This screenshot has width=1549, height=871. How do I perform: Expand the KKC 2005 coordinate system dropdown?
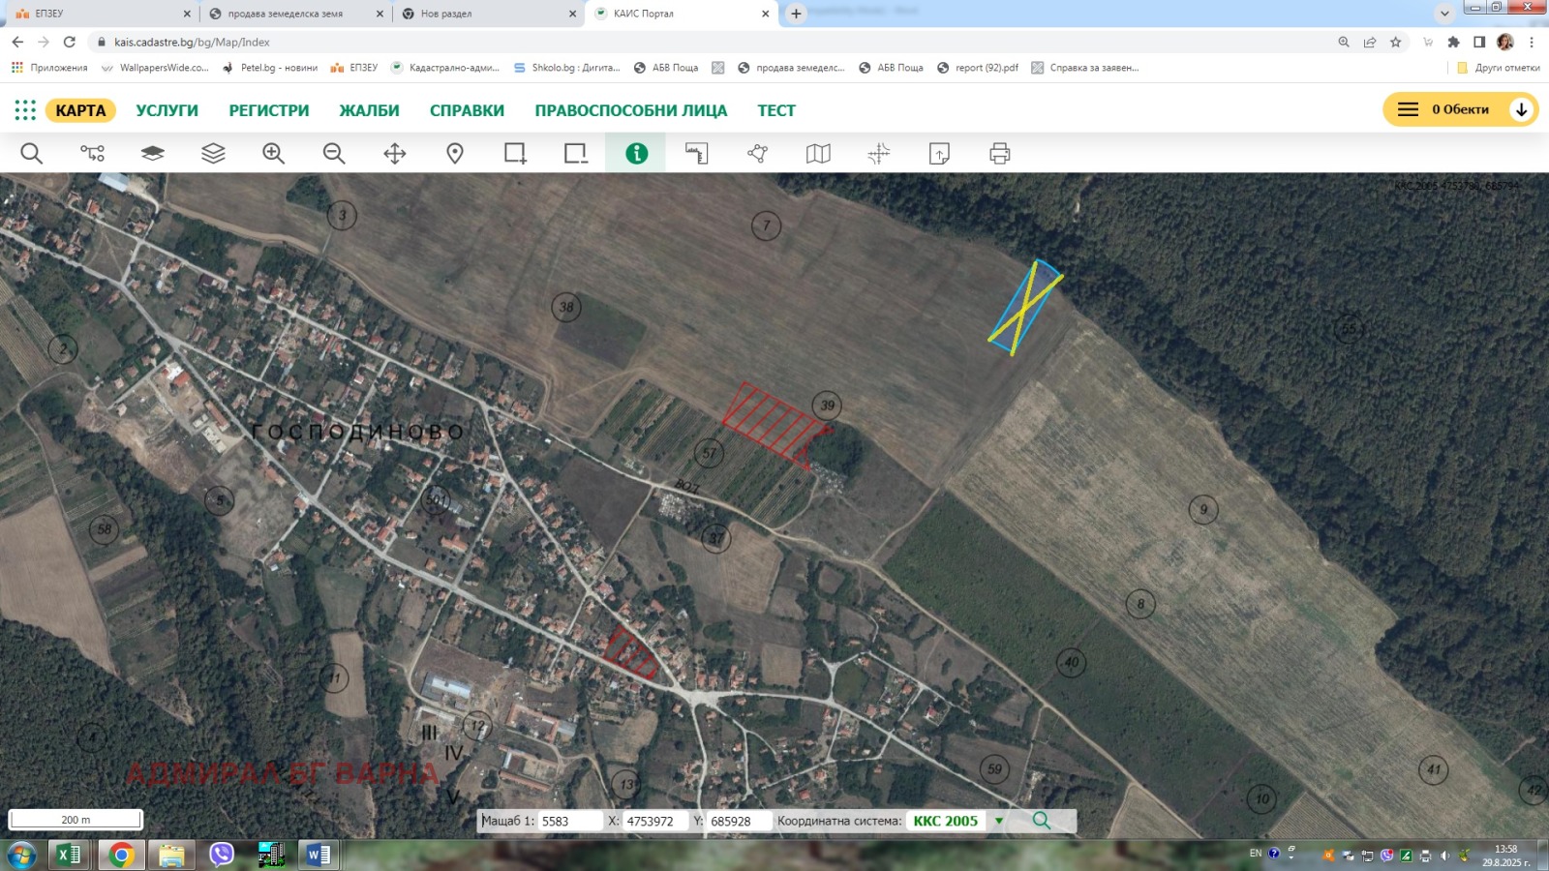997,820
